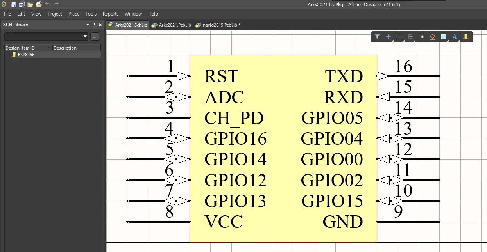Open SCH Library panel options dropdown arrow

point(88,25)
